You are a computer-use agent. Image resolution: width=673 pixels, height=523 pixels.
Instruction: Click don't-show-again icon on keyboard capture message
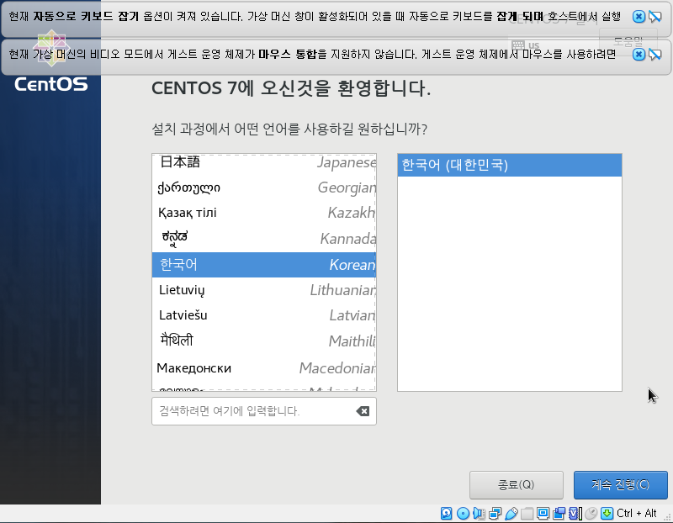click(x=655, y=17)
